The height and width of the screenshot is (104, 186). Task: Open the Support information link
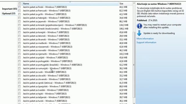(146, 42)
